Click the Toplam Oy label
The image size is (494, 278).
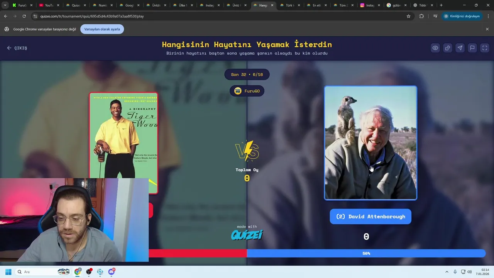point(247,170)
